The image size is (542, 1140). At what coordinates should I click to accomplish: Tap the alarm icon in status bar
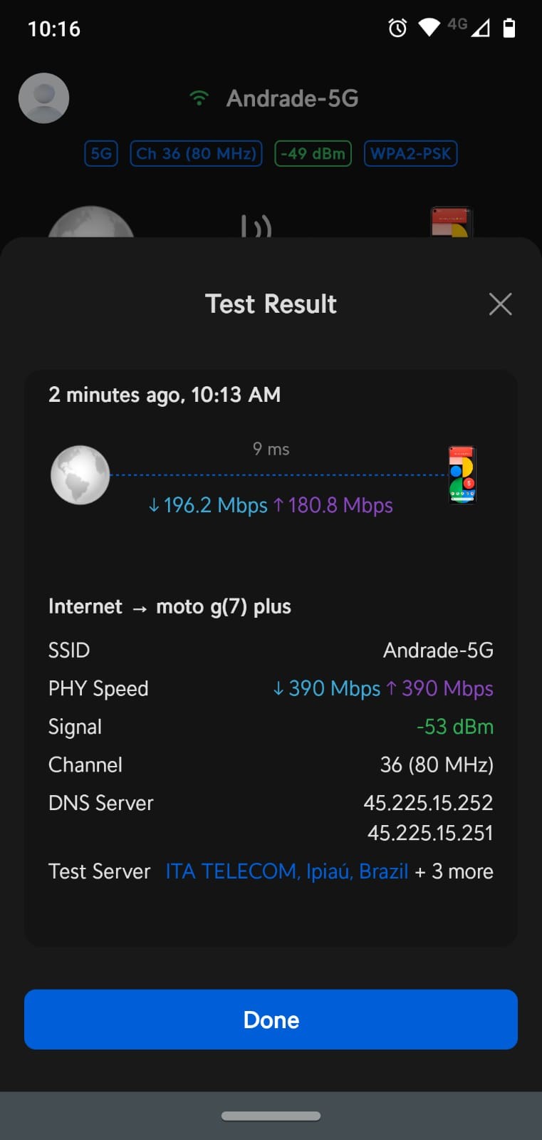pyautogui.click(x=397, y=28)
